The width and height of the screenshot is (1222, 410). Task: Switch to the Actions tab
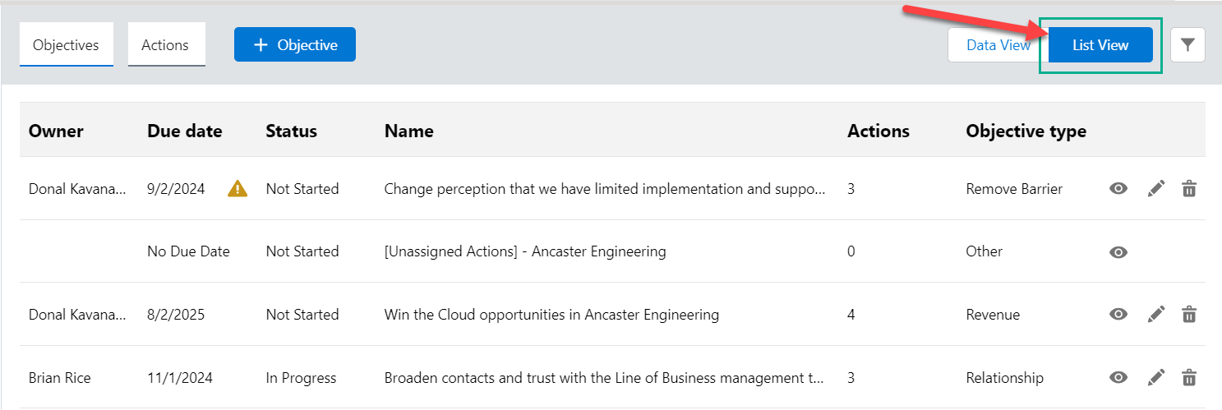pos(165,45)
